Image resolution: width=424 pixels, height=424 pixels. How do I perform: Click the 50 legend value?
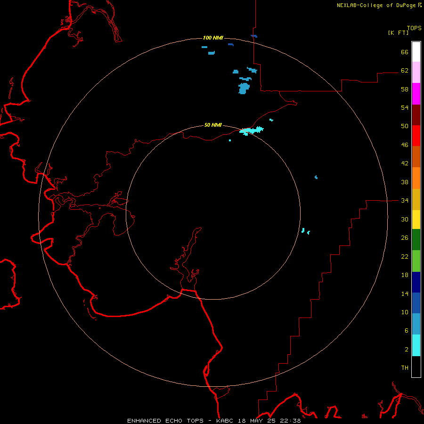tap(405, 126)
